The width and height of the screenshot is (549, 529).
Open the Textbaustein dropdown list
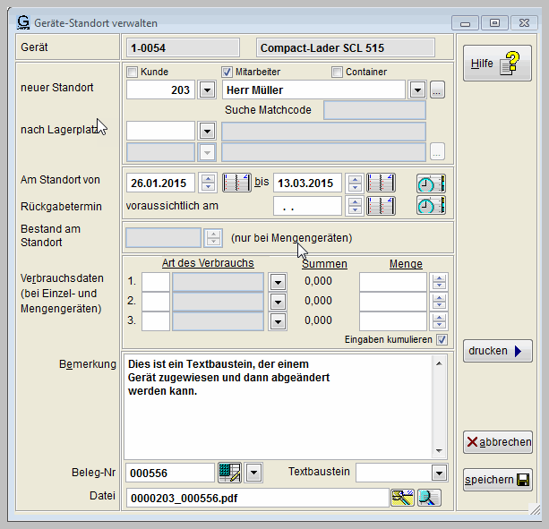pos(439,473)
